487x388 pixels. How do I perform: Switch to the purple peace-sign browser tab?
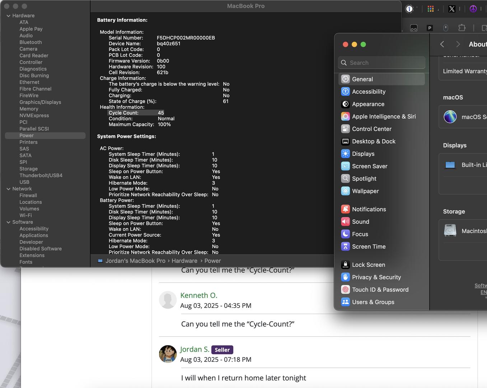pyautogui.click(x=473, y=9)
